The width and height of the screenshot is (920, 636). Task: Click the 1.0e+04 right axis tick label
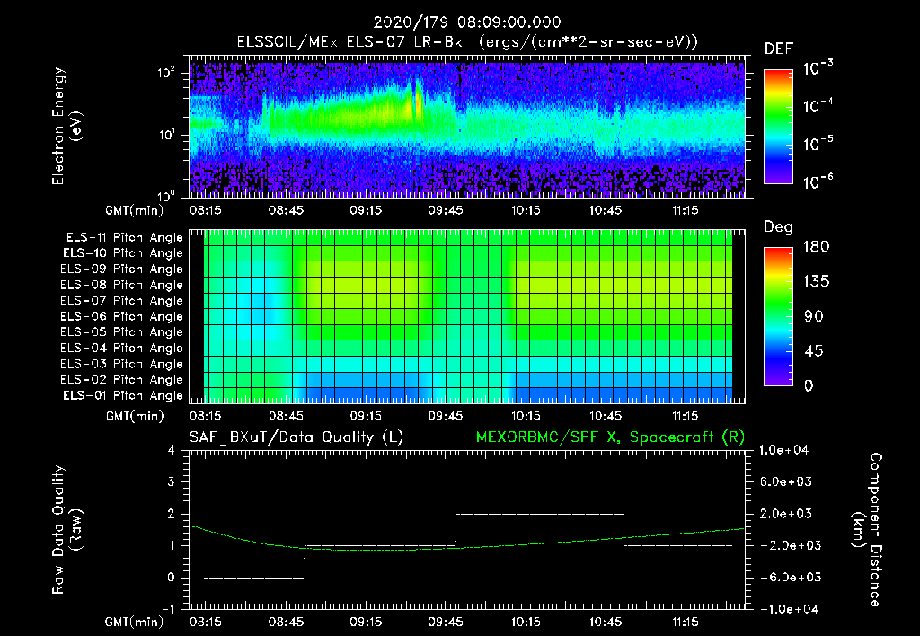(x=783, y=451)
